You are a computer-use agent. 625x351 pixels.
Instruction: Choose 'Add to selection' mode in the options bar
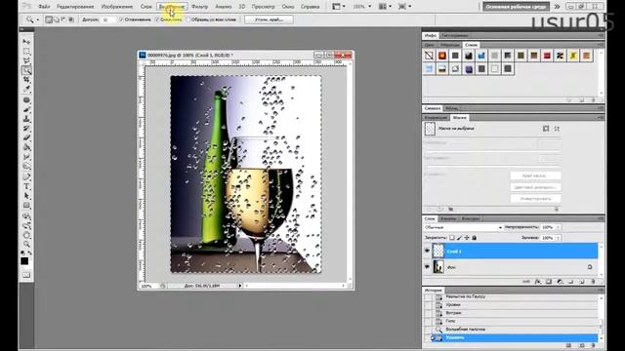point(57,19)
